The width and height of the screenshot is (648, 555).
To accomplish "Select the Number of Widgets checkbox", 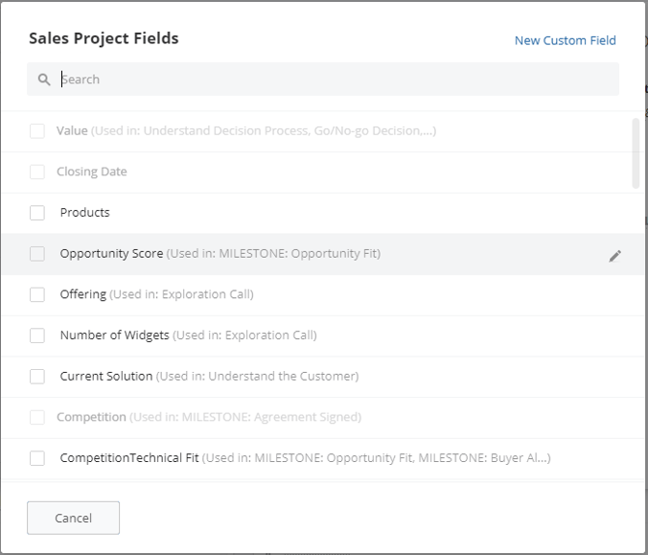I will point(37,335).
